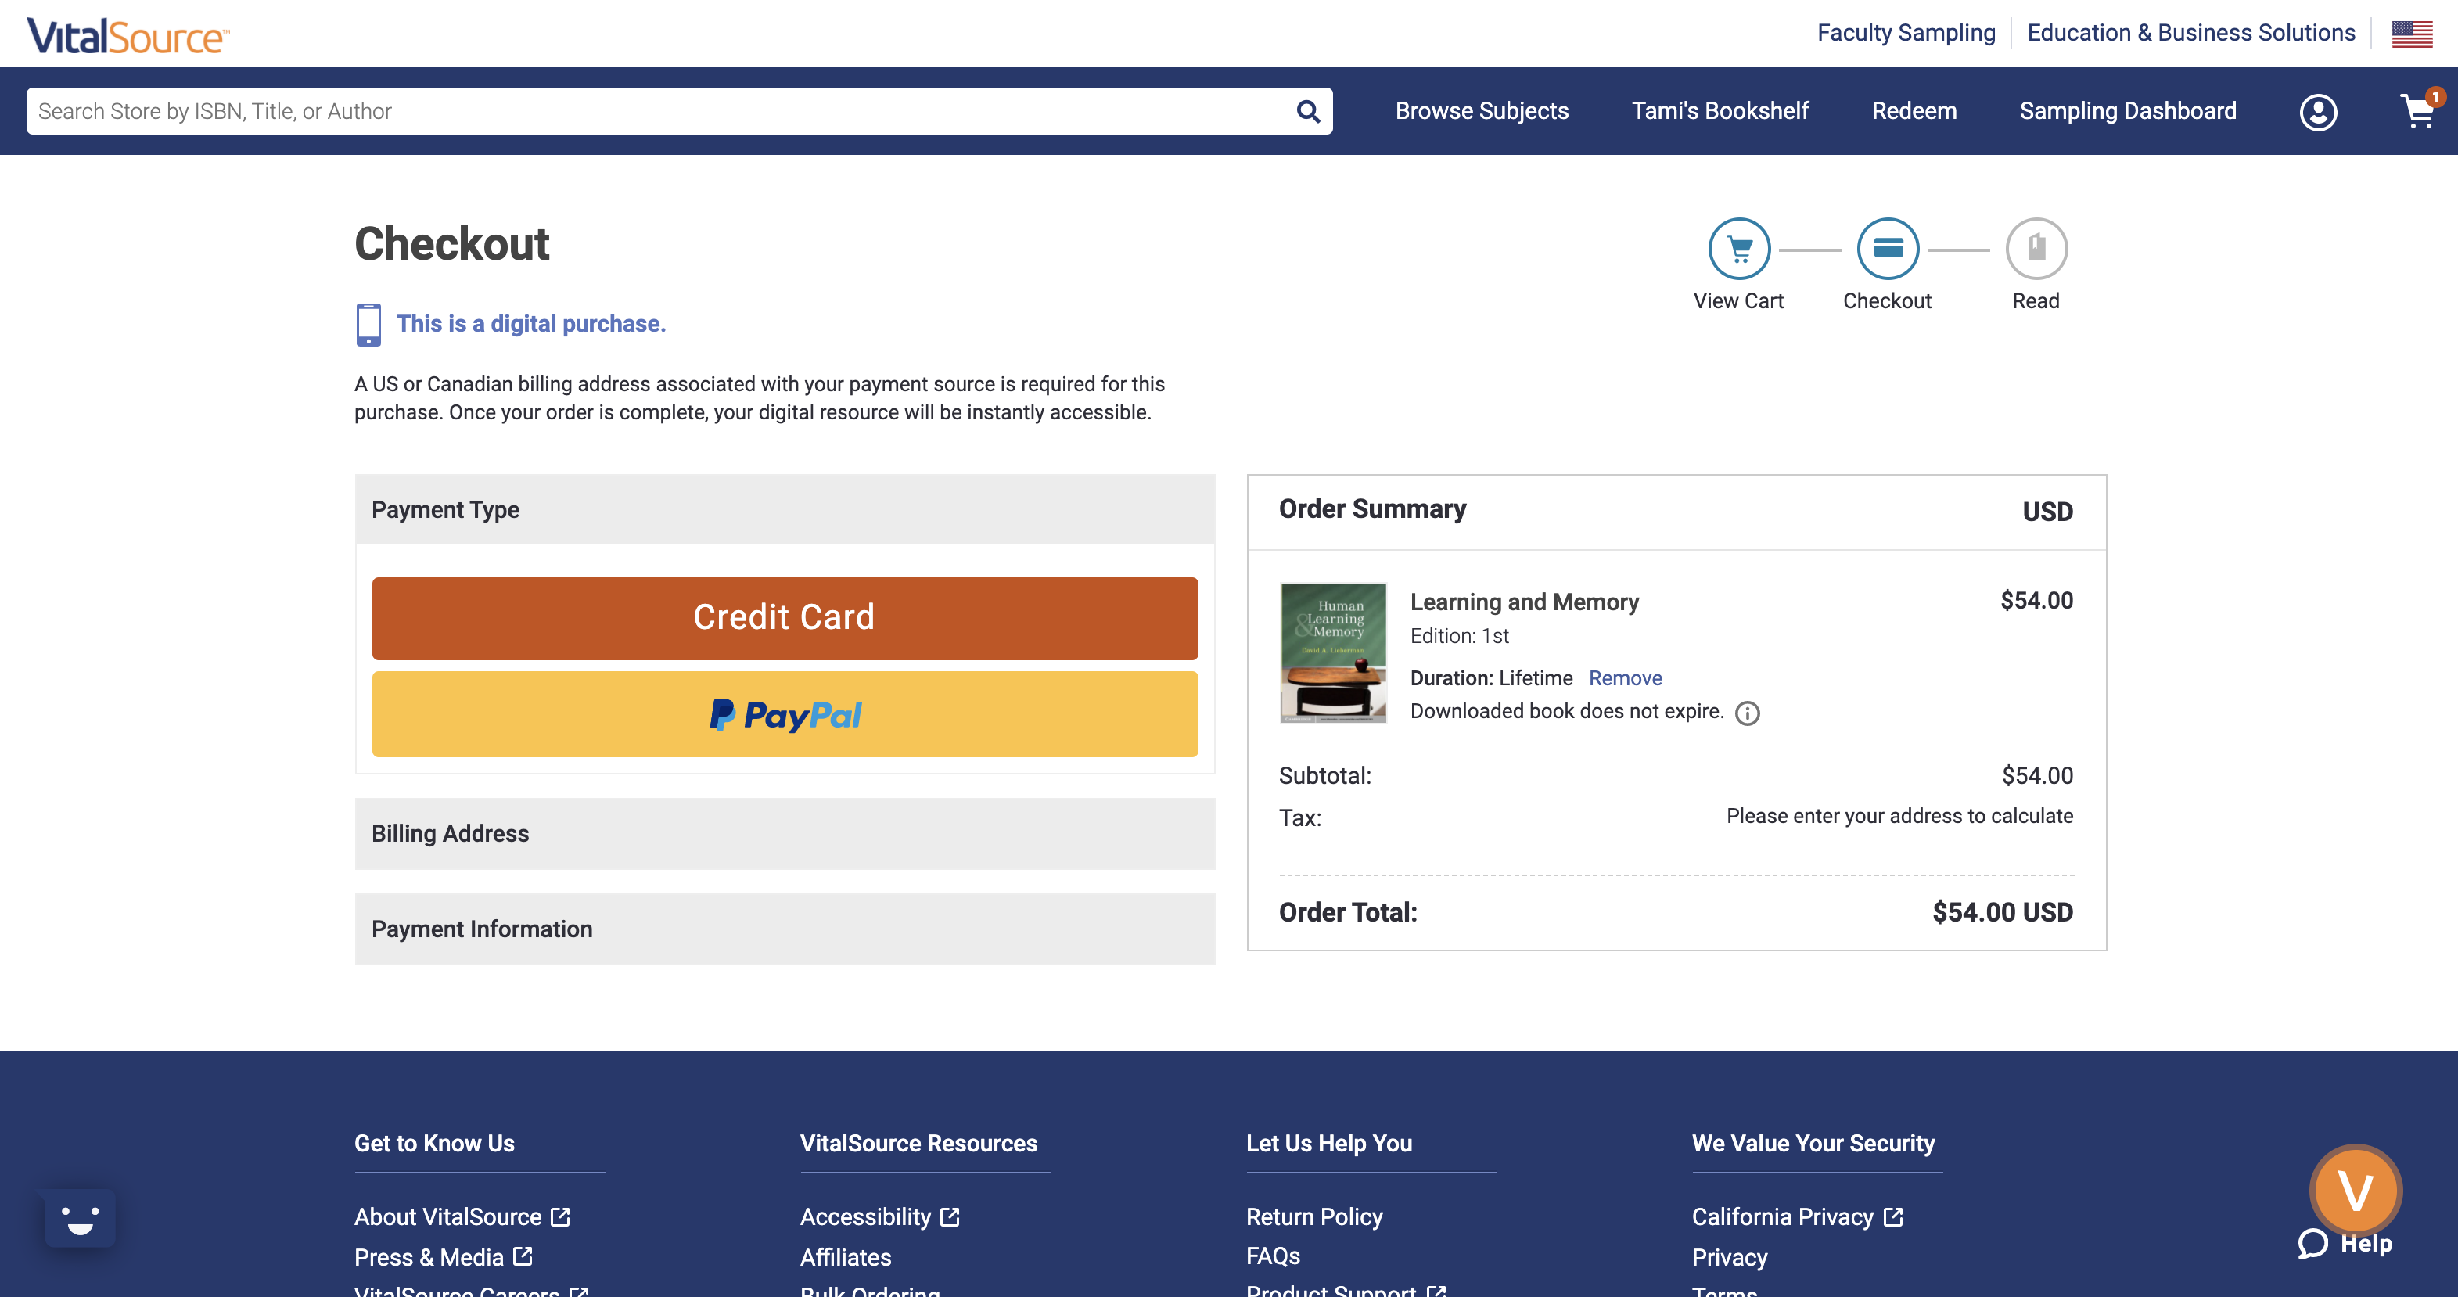Click 'Please enter your address to calculate' text
Screen dimensions: 2458x1297
click(1899, 816)
